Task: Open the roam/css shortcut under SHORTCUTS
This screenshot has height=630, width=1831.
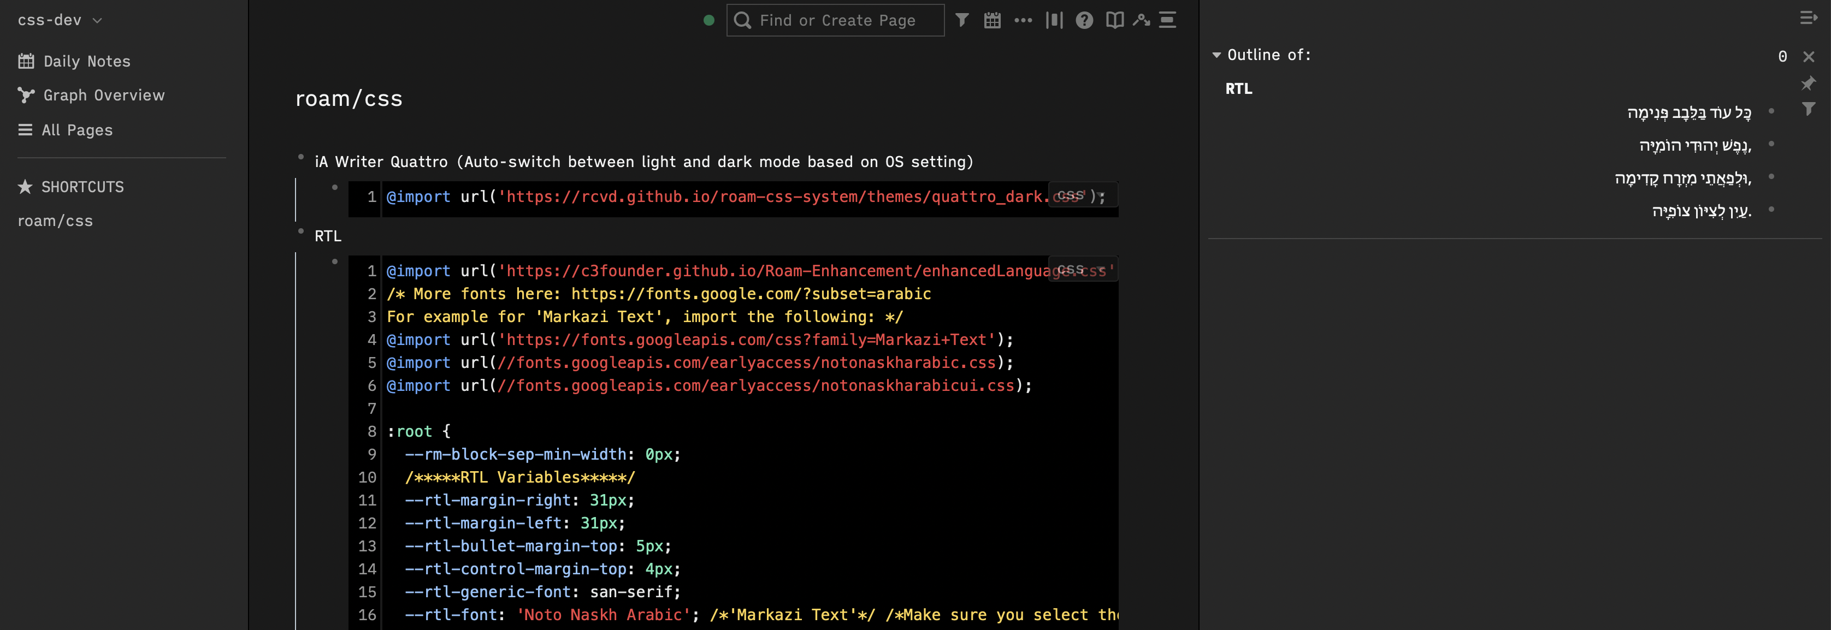Action: click(55, 220)
